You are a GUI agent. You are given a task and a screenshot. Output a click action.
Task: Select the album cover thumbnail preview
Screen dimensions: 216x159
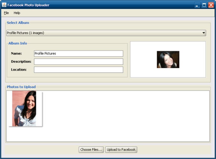point(168,59)
